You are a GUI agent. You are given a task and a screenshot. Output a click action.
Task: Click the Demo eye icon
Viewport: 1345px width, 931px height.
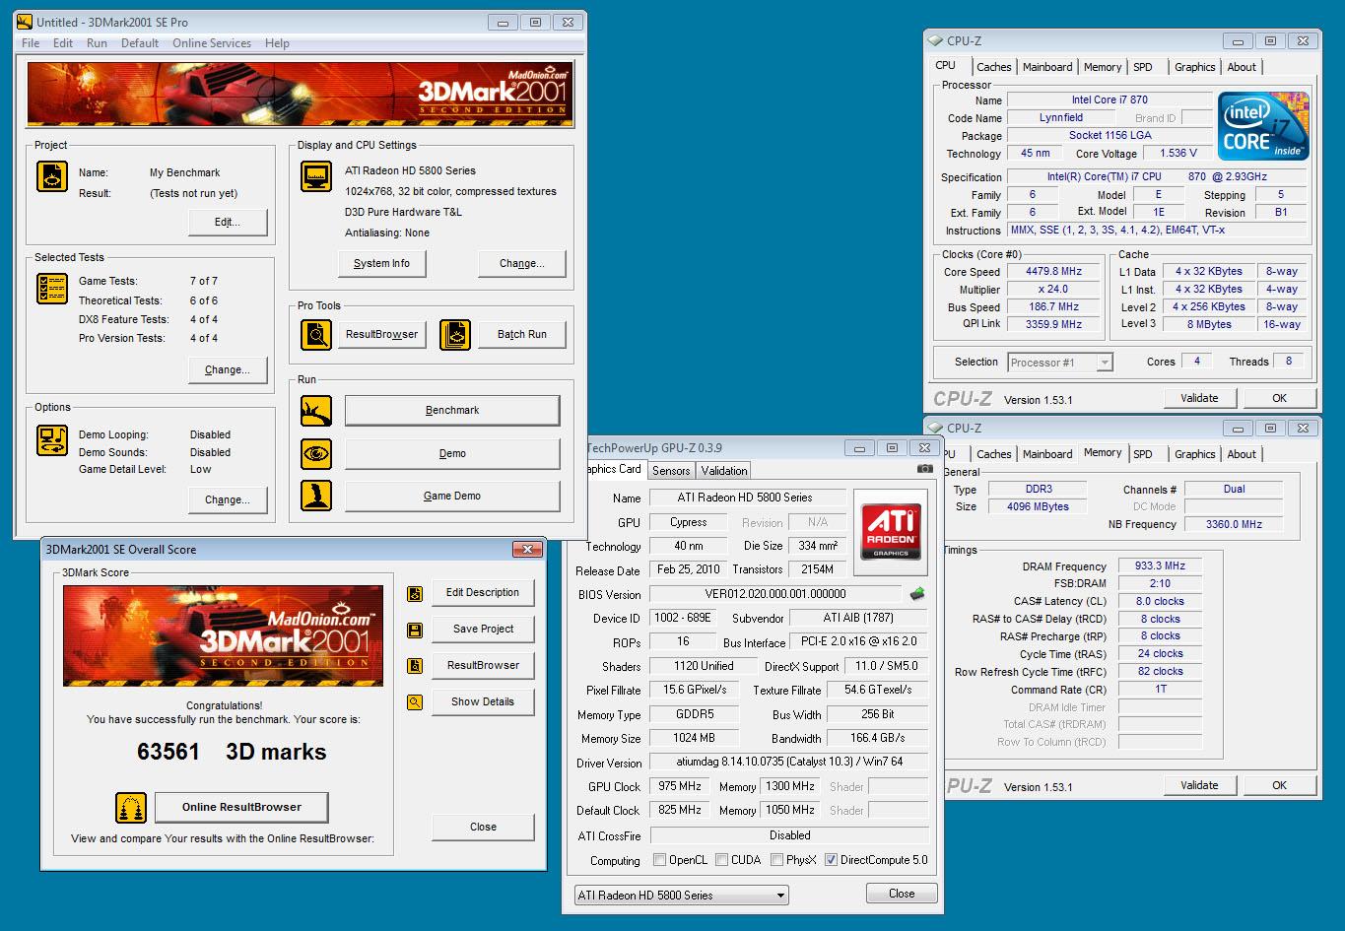(x=316, y=454)
